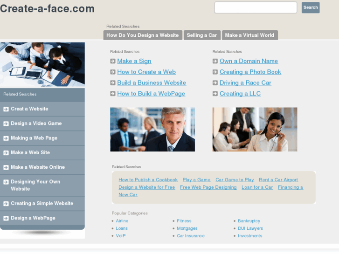The width and height of the screenshot is (339, 254).
Task: Click arrow icon beside Own a Domain Name
Action: 215,61
